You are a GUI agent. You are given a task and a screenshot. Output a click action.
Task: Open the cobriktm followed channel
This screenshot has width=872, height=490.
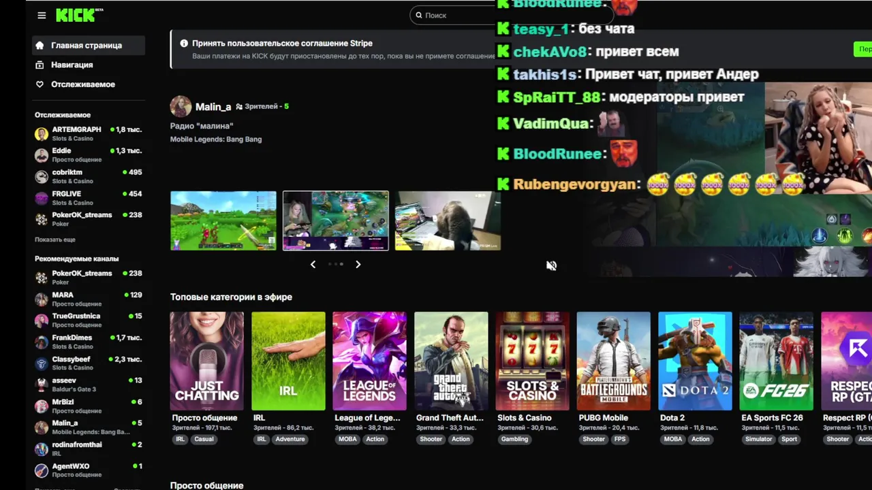tap(89, 176)
